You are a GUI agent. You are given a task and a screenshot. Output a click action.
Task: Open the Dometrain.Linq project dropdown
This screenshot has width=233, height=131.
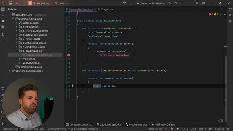click(x=40, y=3)
